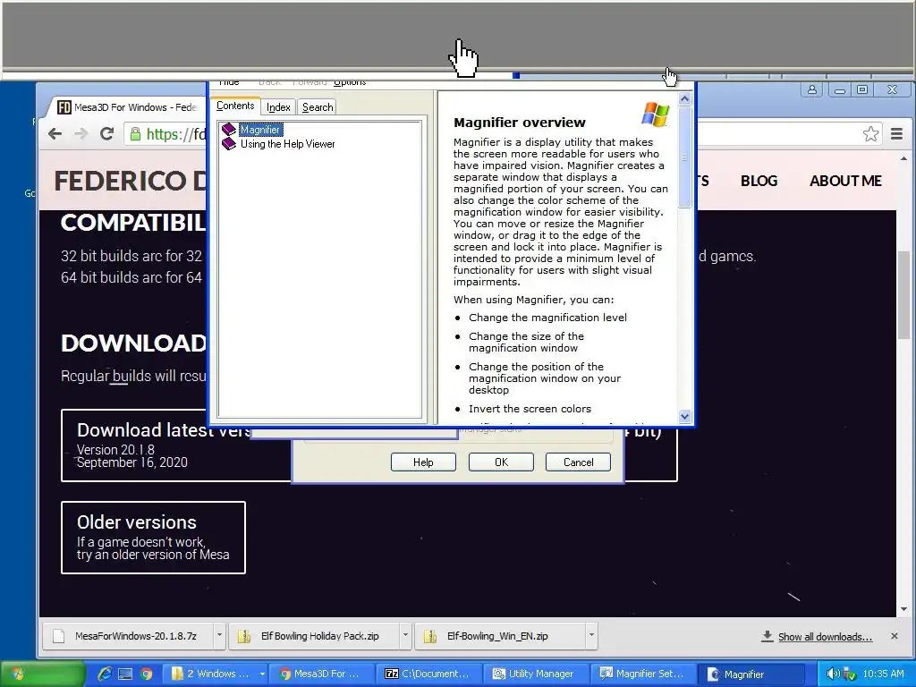Open the Chrome user profile button

[x=812, y=89]
